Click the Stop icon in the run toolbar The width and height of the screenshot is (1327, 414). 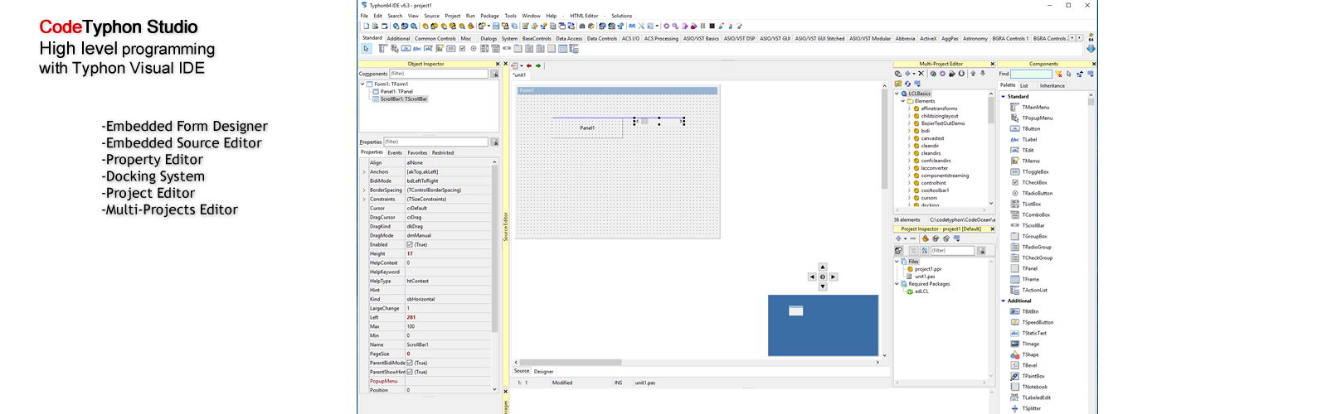click(x=711, y=26)
